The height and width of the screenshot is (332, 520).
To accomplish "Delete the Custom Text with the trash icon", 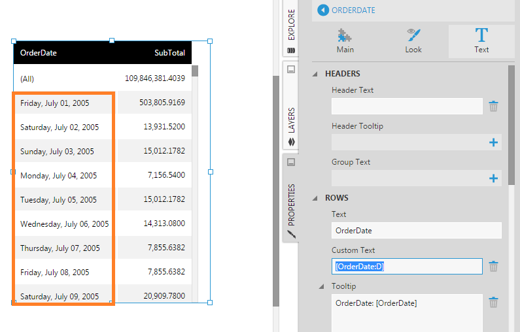I will pyautogui.click(x=494, y=266).
